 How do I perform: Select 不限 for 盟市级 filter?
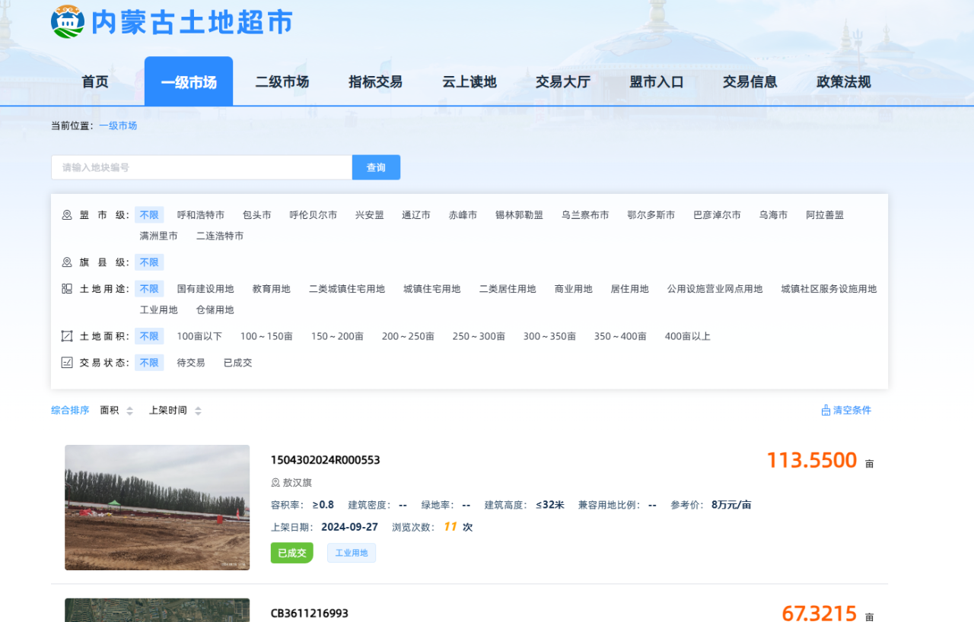149,215
